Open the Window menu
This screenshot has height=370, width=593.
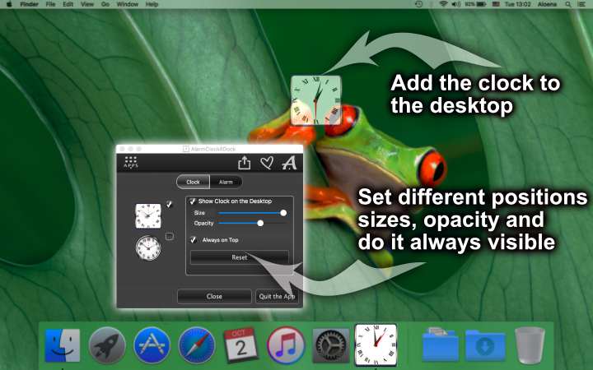tap(128, 4)
